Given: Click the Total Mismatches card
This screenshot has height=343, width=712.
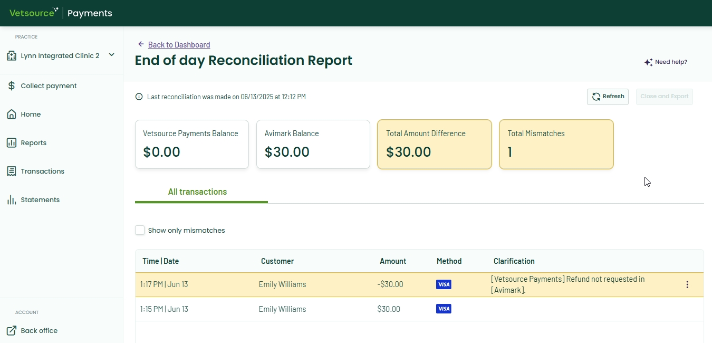Looking at the screenshot, I should [x=556, y=145].
